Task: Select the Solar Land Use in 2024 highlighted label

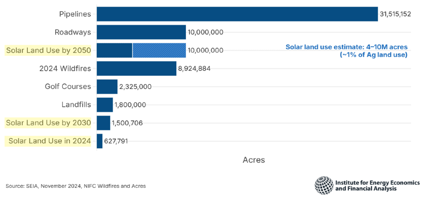Action: [48, 141]
